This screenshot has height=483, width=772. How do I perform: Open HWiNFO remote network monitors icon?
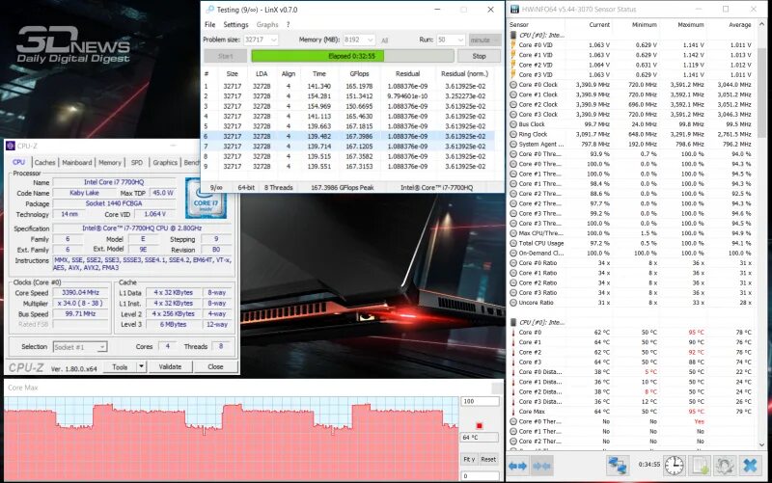point(618,465)
